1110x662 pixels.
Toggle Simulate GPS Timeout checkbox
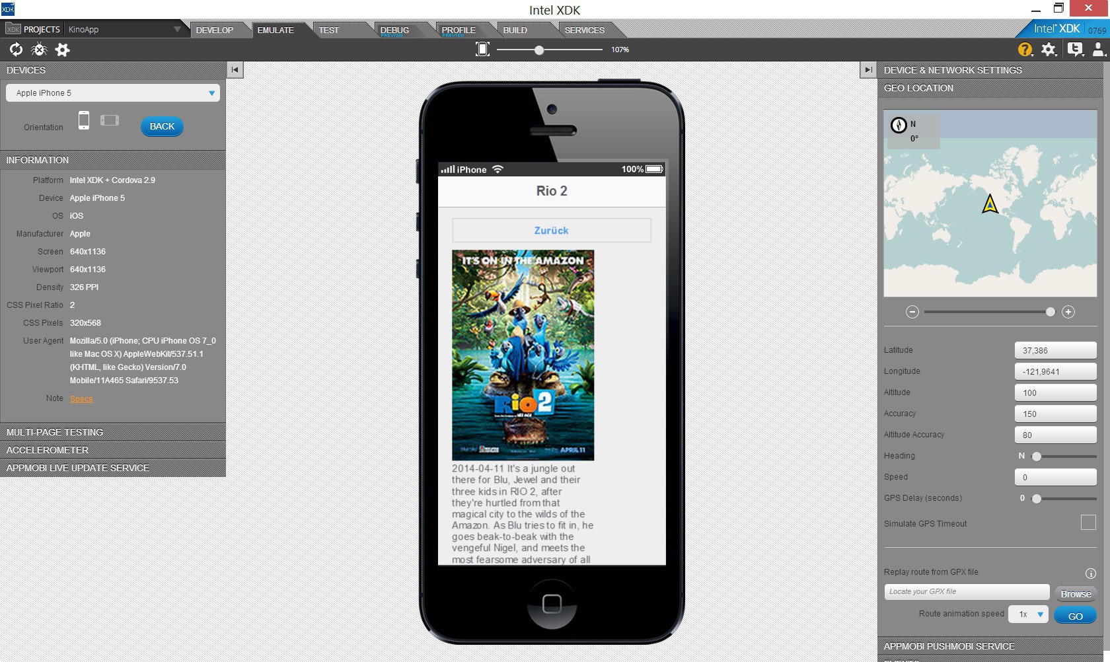click(x=1088, y=523)
